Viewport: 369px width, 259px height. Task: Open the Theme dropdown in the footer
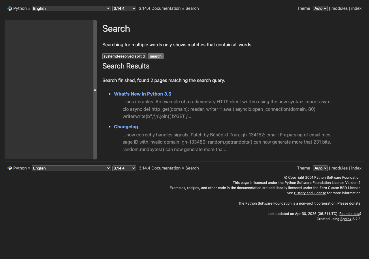(x=320, y=168)
